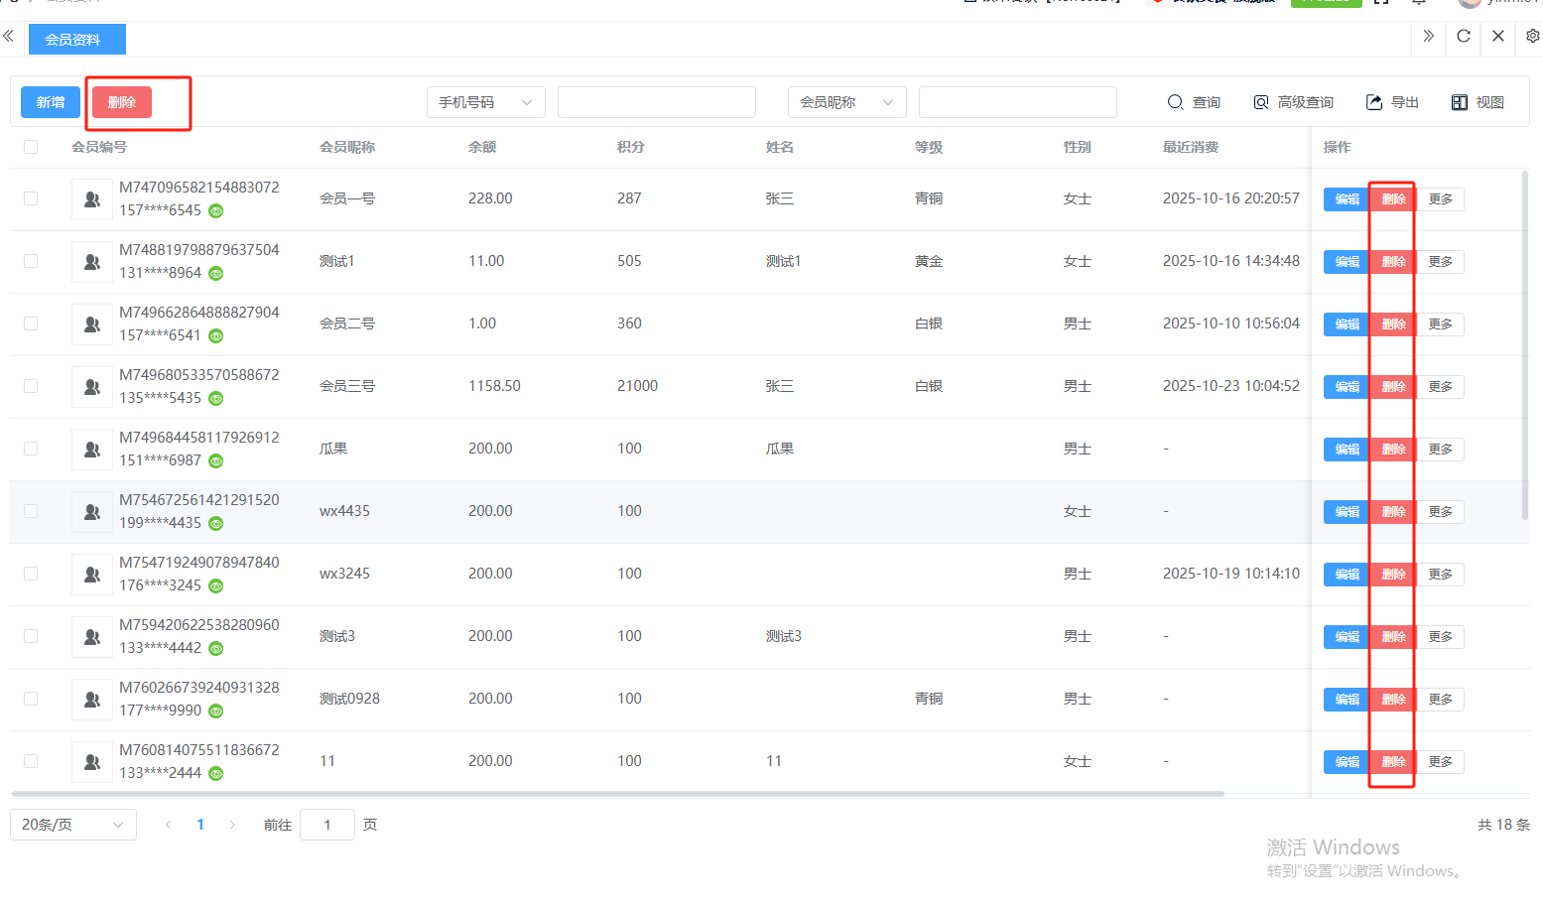
Task: Click avatar icon of member 会员一号
Action: tap(91, 199)
